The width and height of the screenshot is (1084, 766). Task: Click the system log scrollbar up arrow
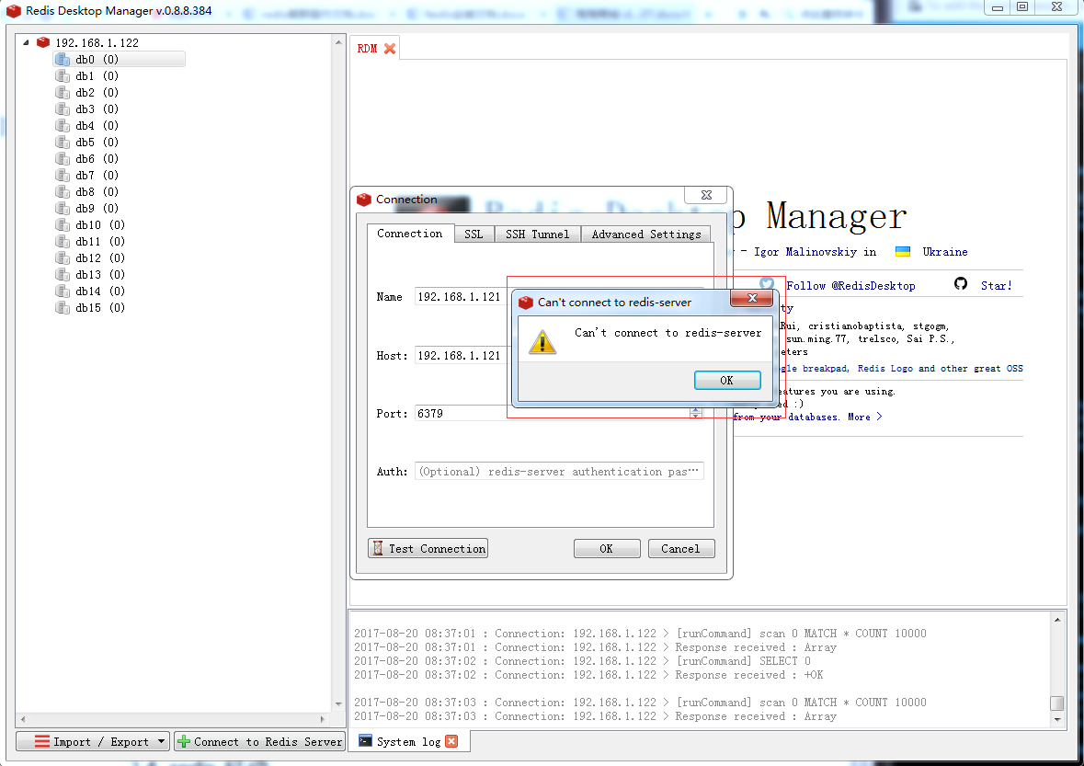click(x=1057, y=620)
